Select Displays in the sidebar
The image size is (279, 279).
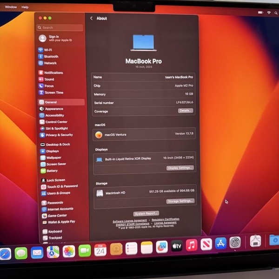point(50,151)
